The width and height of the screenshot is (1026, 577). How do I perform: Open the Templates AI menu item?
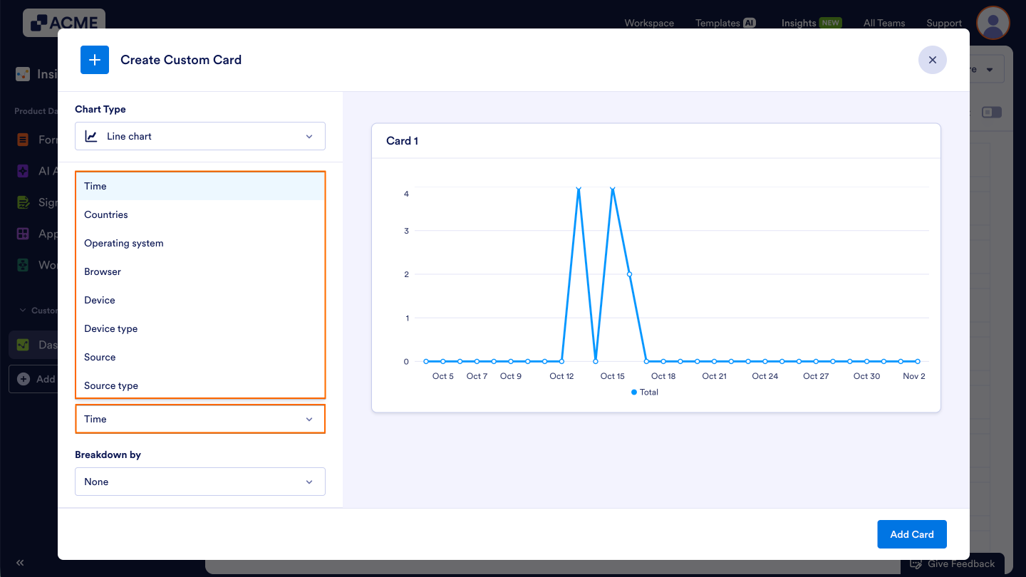(718, 23)
